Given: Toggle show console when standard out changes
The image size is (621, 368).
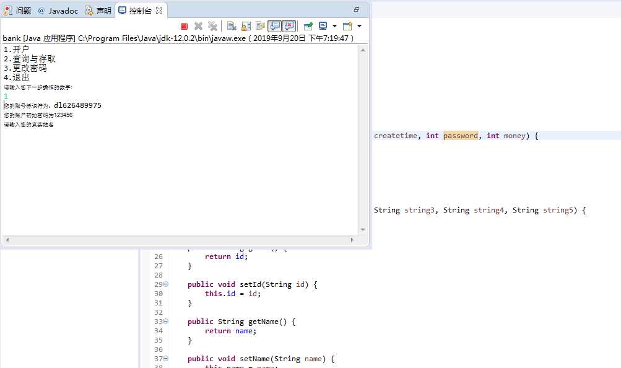Looking at the screenshot, I should (x=274, y=26).
